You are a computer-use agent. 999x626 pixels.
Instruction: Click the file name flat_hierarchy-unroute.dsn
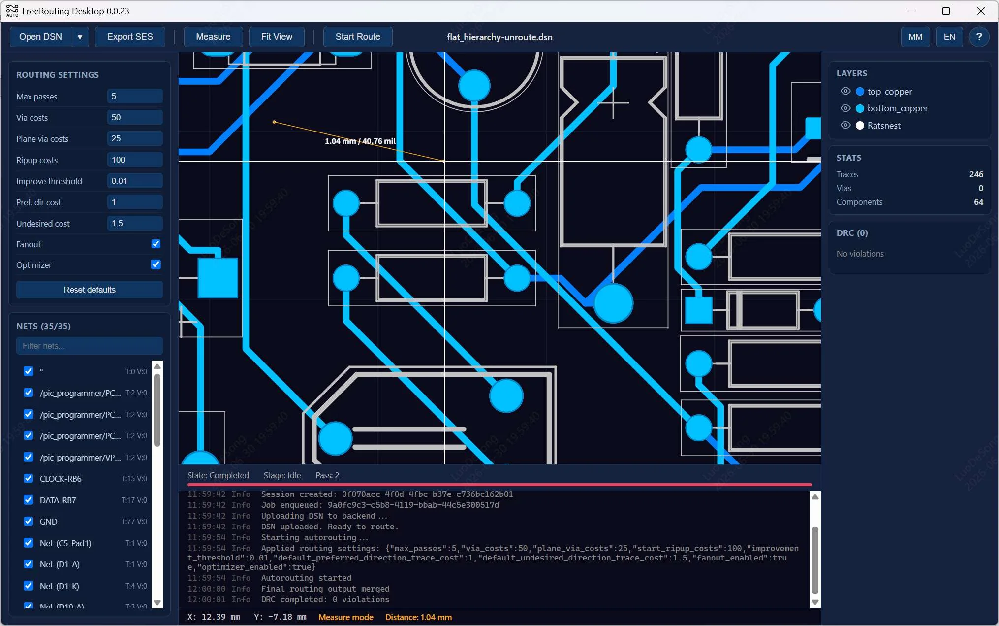[x=499, y=37]
